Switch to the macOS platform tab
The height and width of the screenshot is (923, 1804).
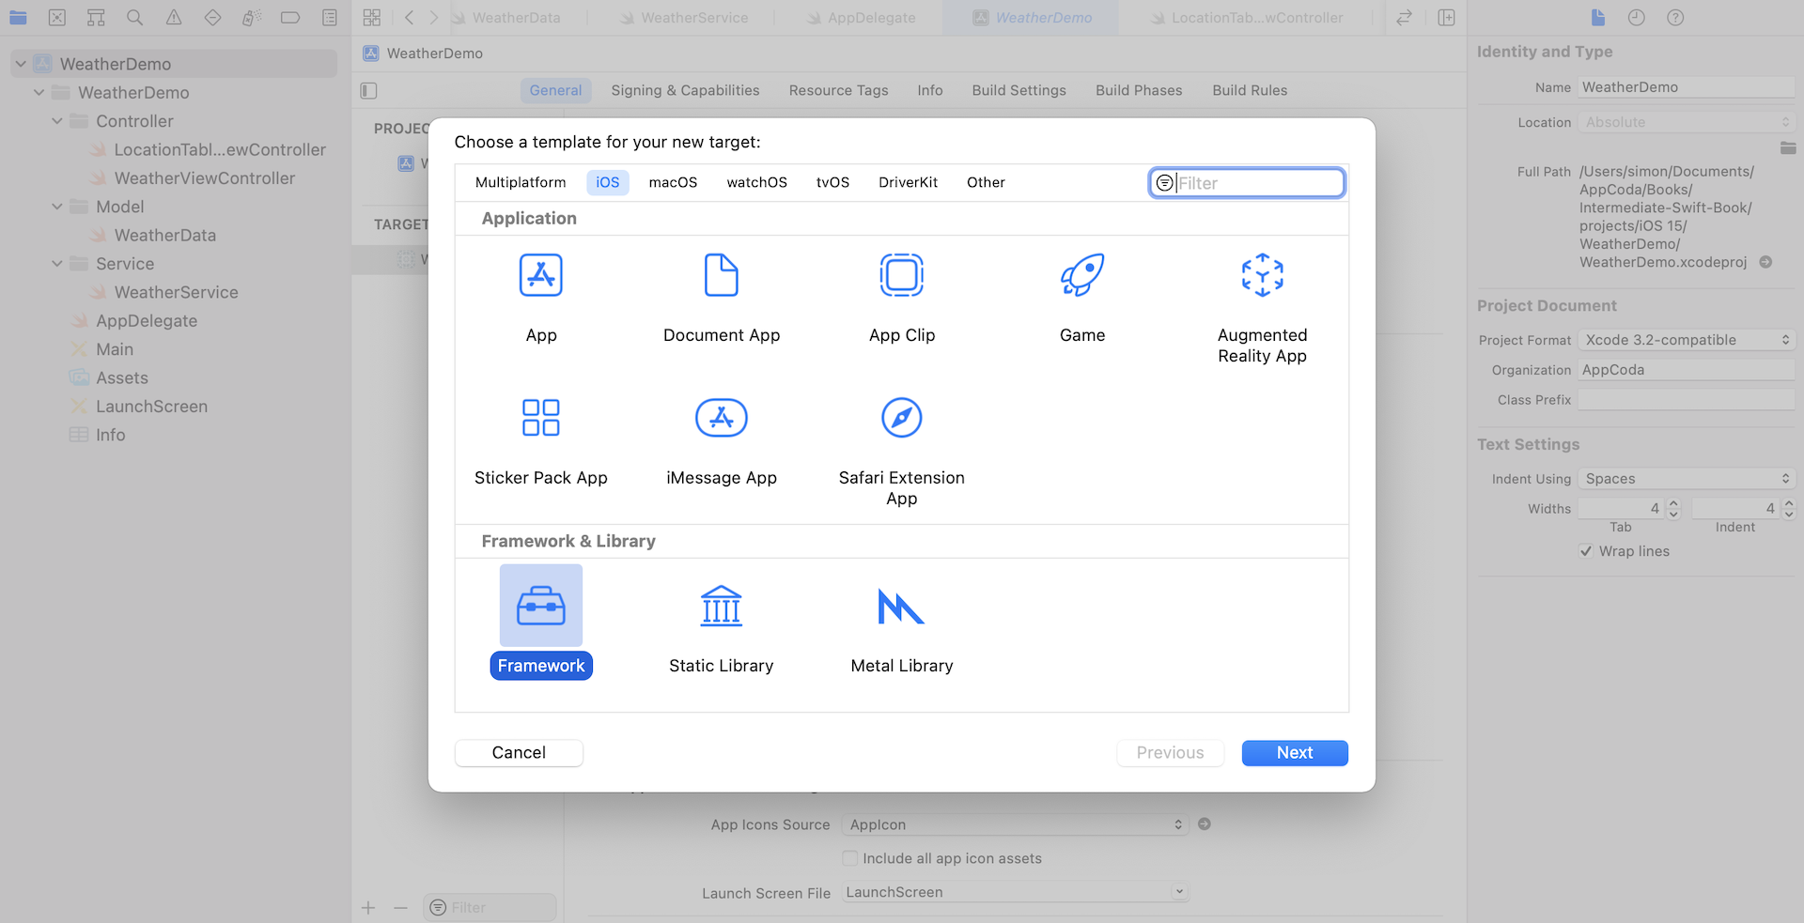[673, 182]
